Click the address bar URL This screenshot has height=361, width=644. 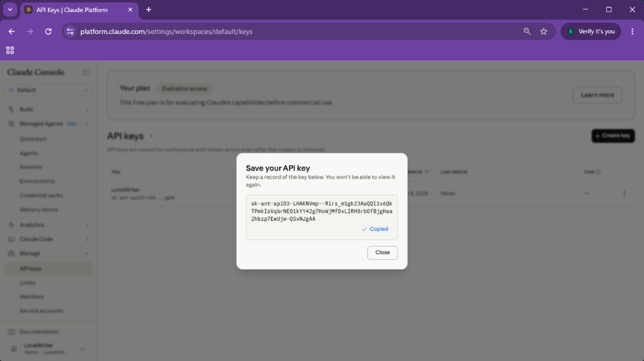(x=166, y=31)
